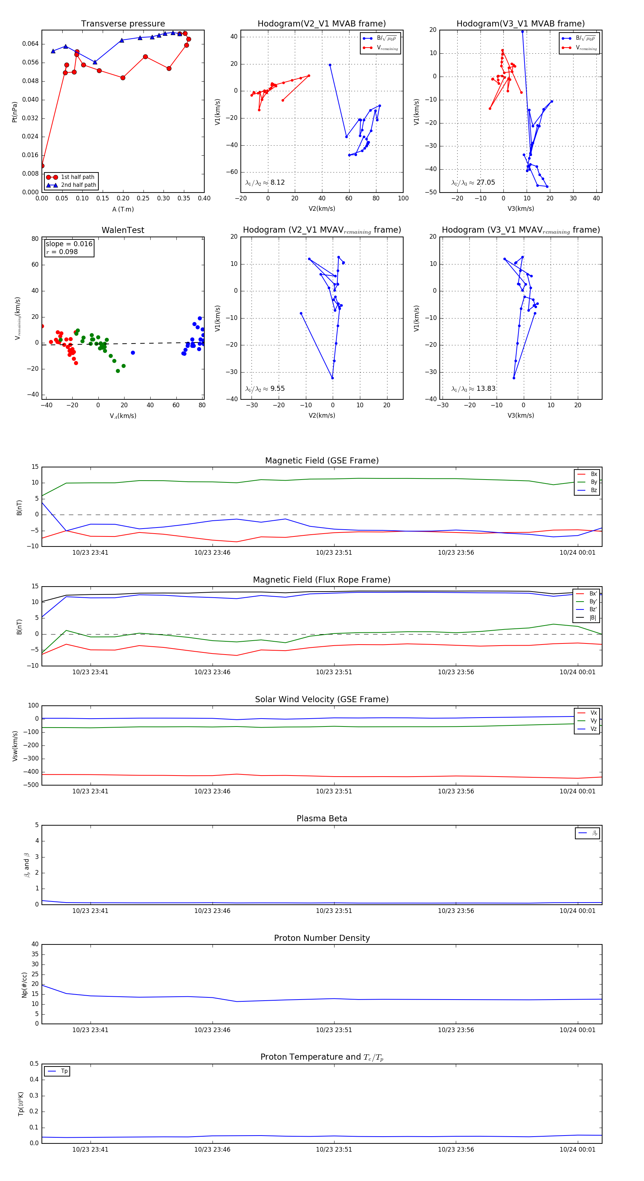Screen dimensions: 644x1181
Task: Click the 'Proton Number Density' title
Action: [x=322, y=938]
